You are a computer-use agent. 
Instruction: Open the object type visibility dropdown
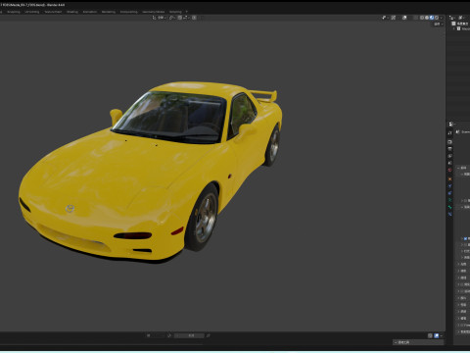[x=386, y=18]
